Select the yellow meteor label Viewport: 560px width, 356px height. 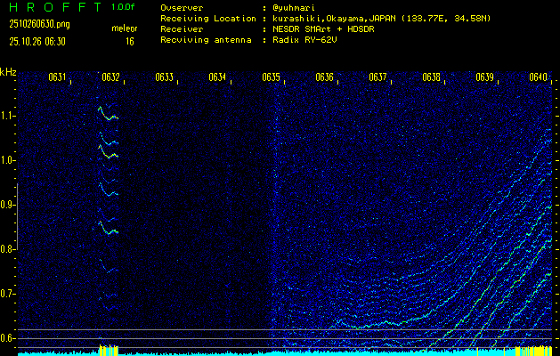pyautogui.click(x=125, y=28)
